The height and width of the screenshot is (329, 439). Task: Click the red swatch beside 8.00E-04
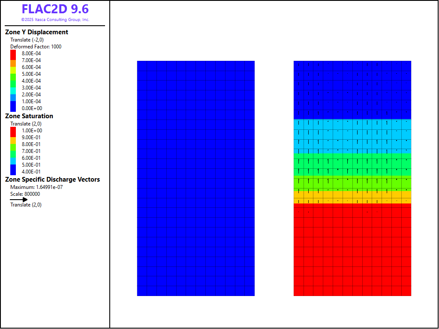[x=13, y=55]
